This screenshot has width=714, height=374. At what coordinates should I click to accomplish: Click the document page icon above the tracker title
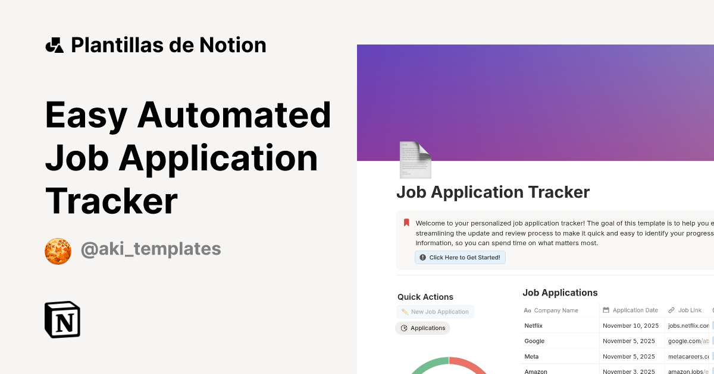pyautogui.click(x=415, y=160)
